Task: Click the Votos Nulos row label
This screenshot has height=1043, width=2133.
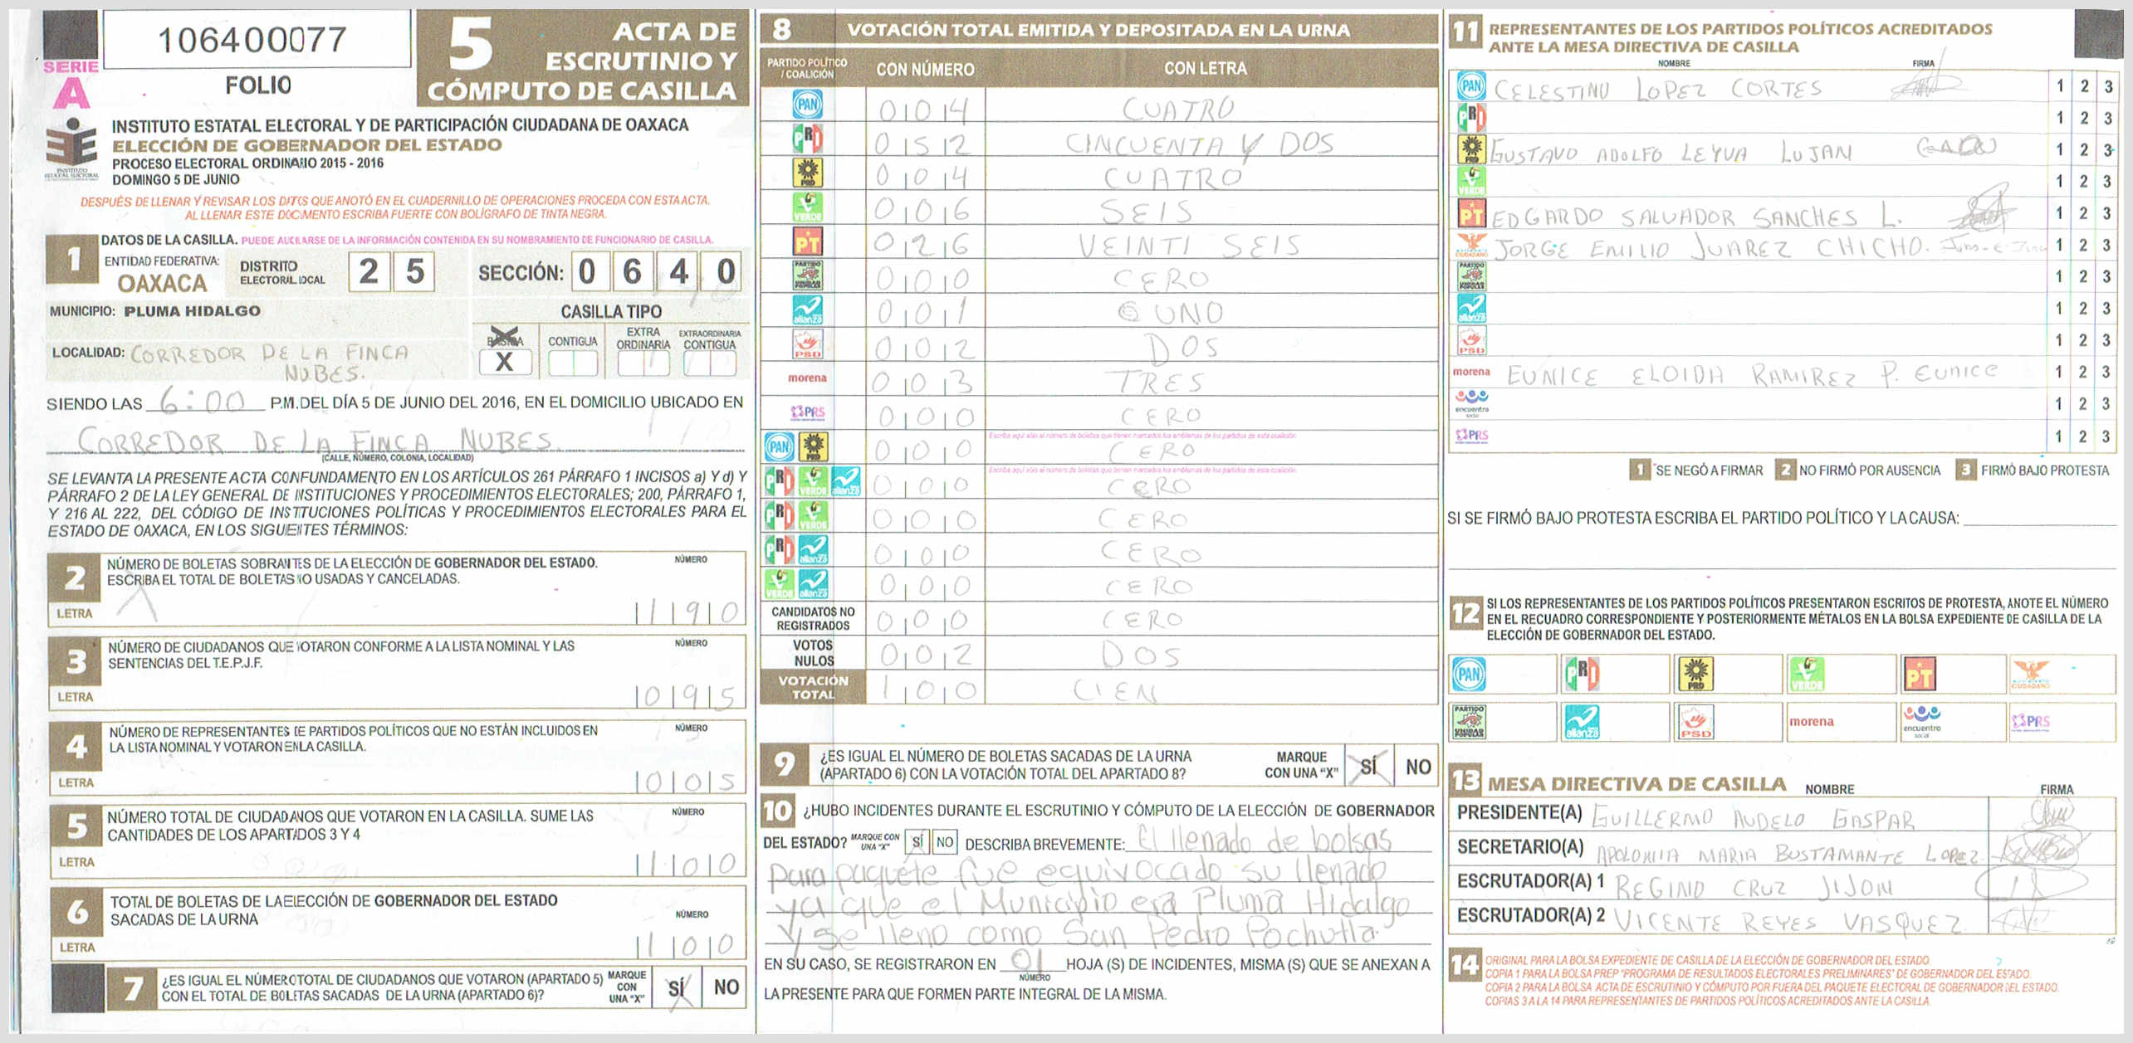Action: click(x=813, y=653)
